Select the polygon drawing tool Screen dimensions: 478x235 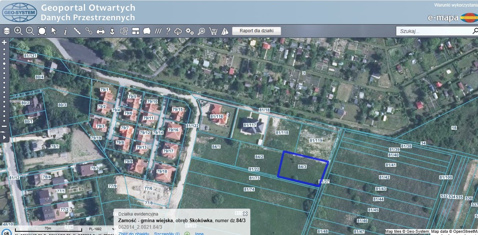(x=147, y=31)
